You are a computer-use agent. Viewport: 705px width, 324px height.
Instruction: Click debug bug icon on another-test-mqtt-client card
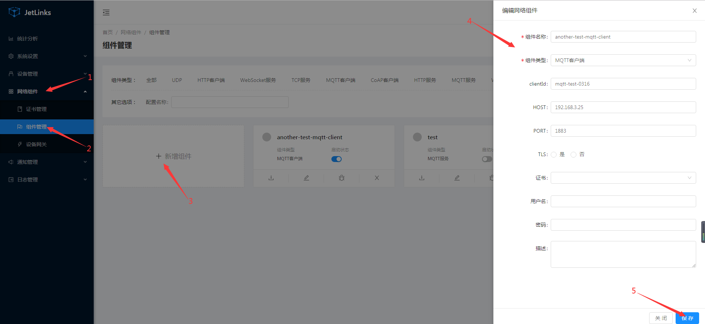coord(342,178)
